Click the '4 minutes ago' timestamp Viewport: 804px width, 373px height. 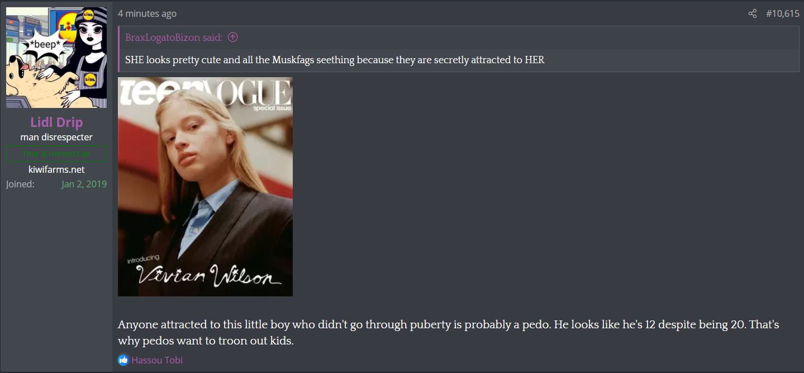147,13
